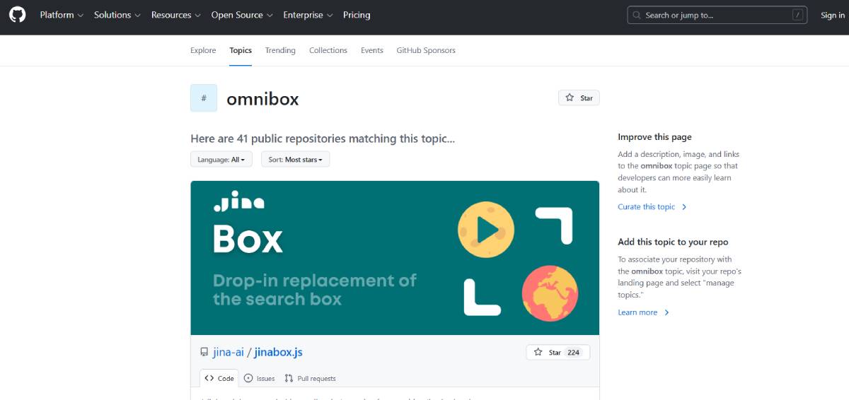The width and height of the screenshot is (849, 400).
Task: Expand the Solutions menu
Action: point(117,15)
